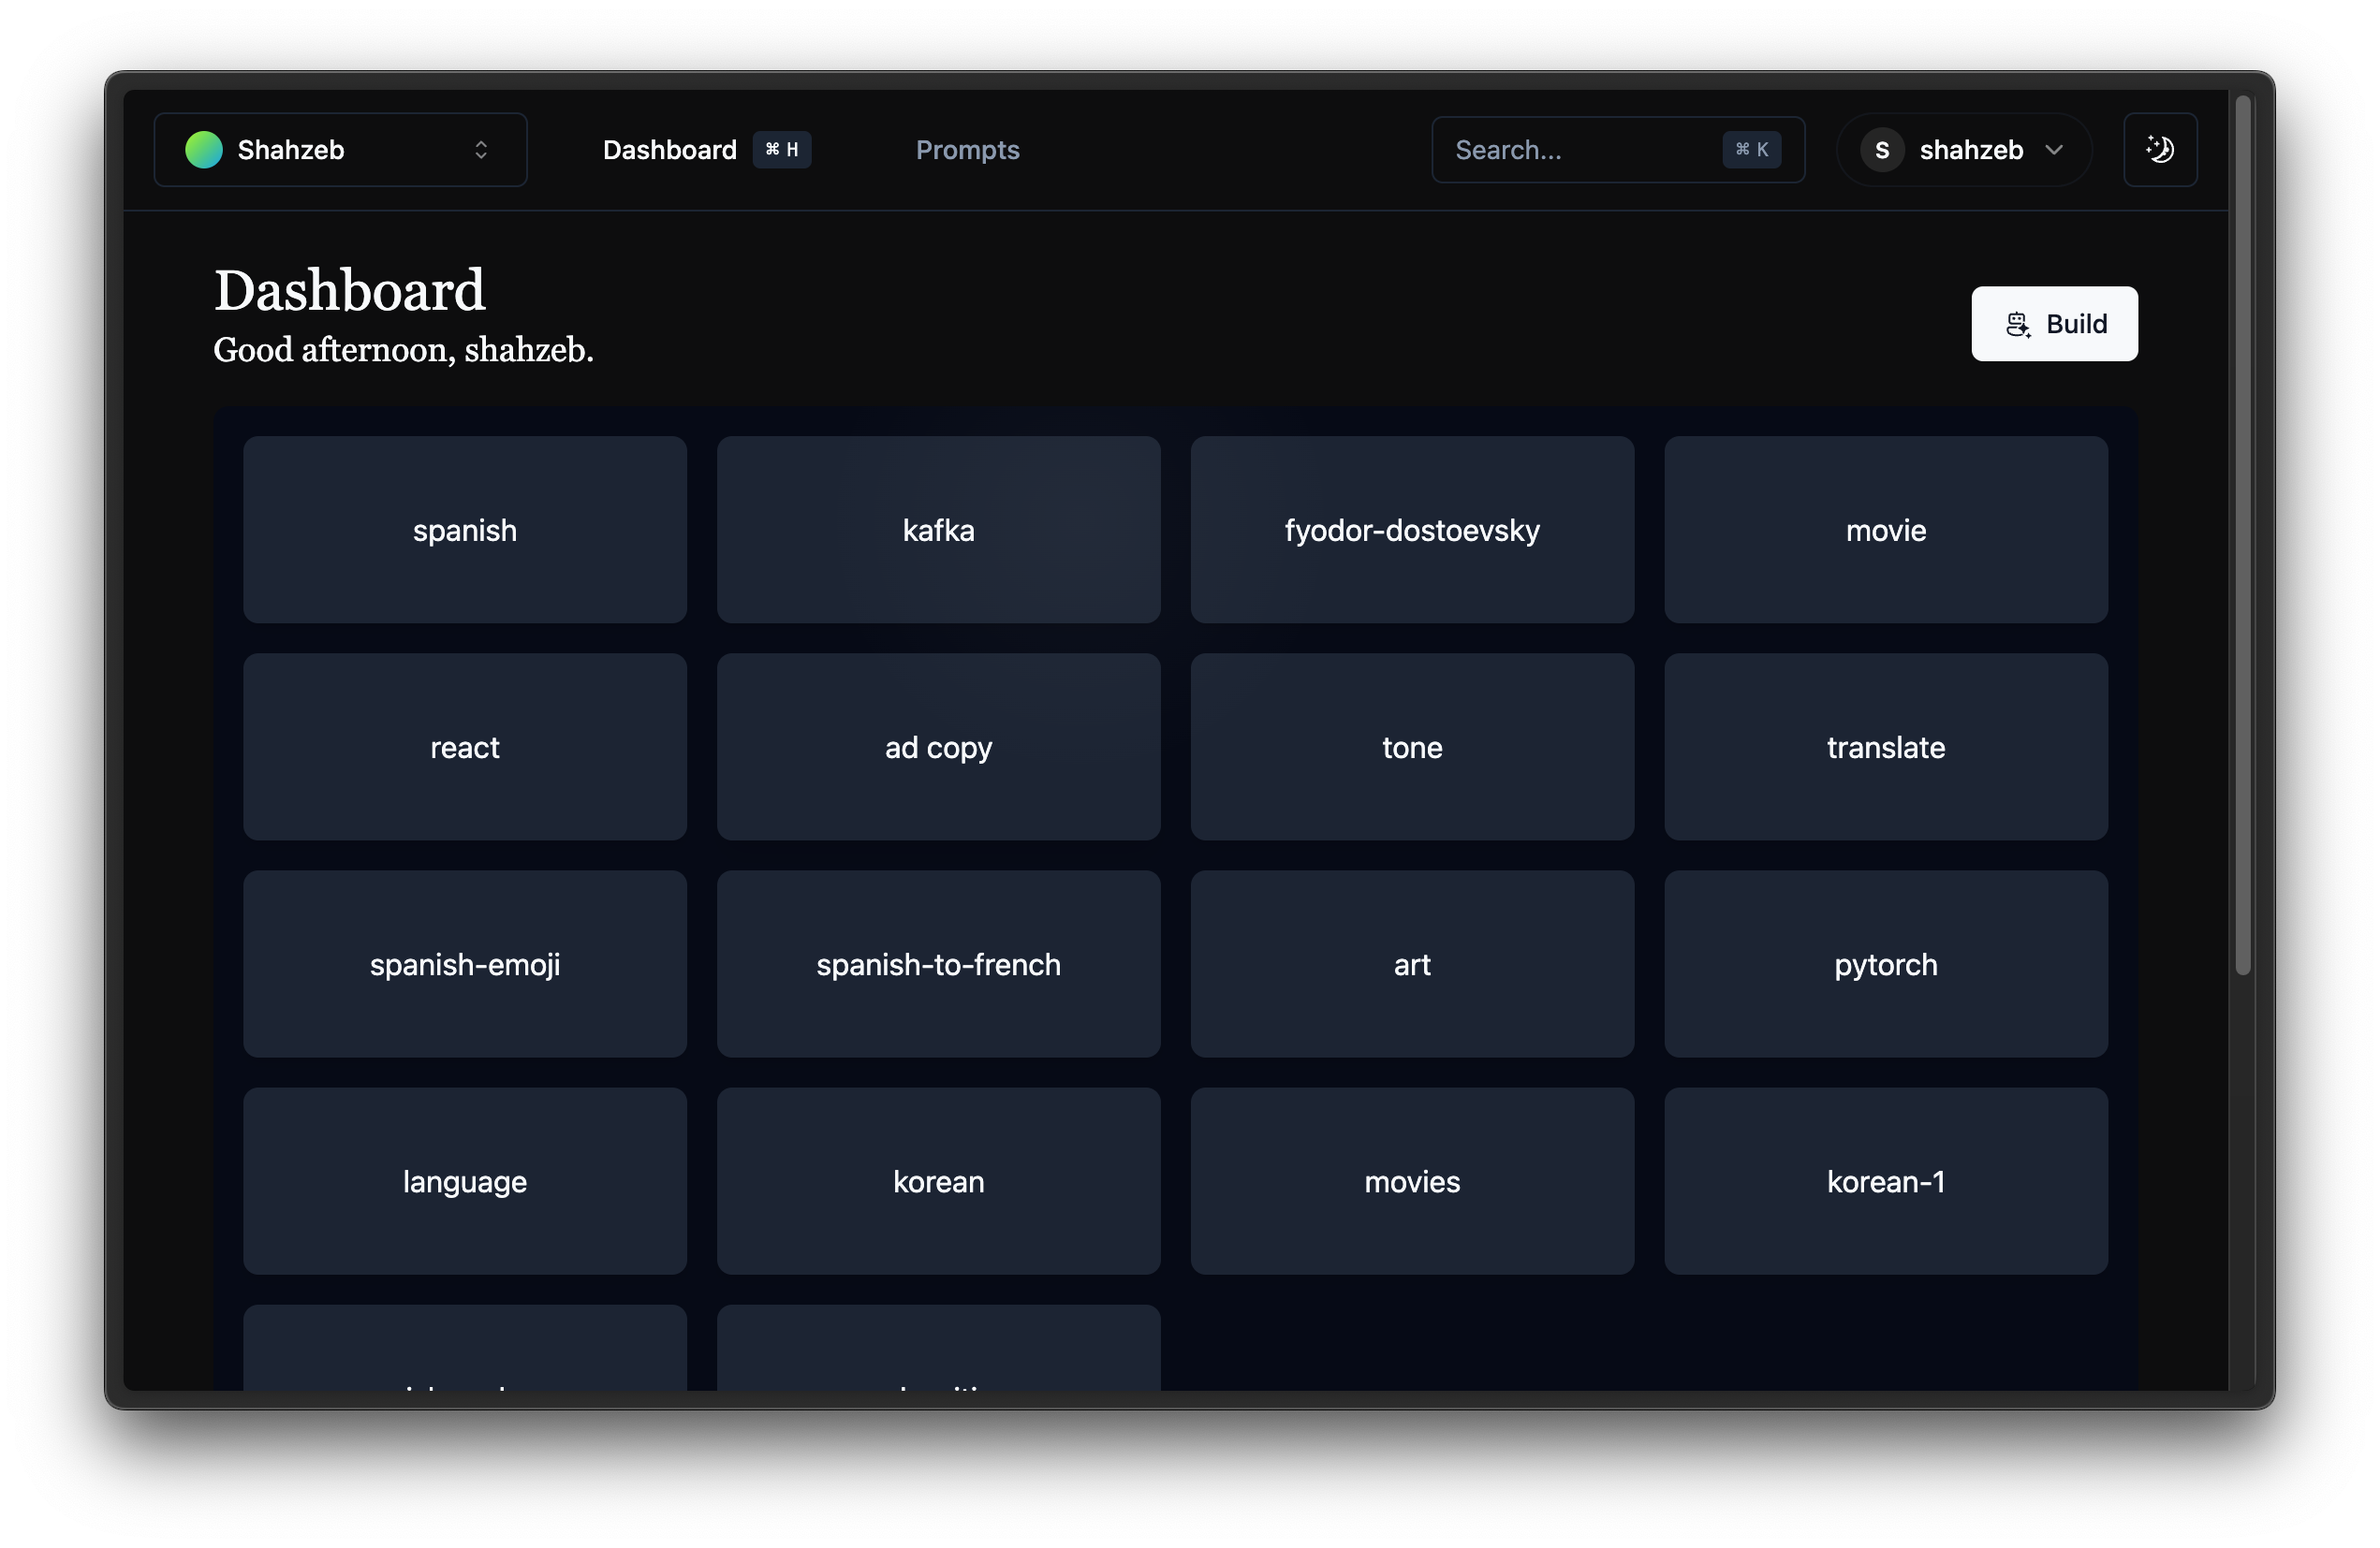
Task: Open the shahzeb account dropdown chevron
Action: click(x=2054, y=150)
